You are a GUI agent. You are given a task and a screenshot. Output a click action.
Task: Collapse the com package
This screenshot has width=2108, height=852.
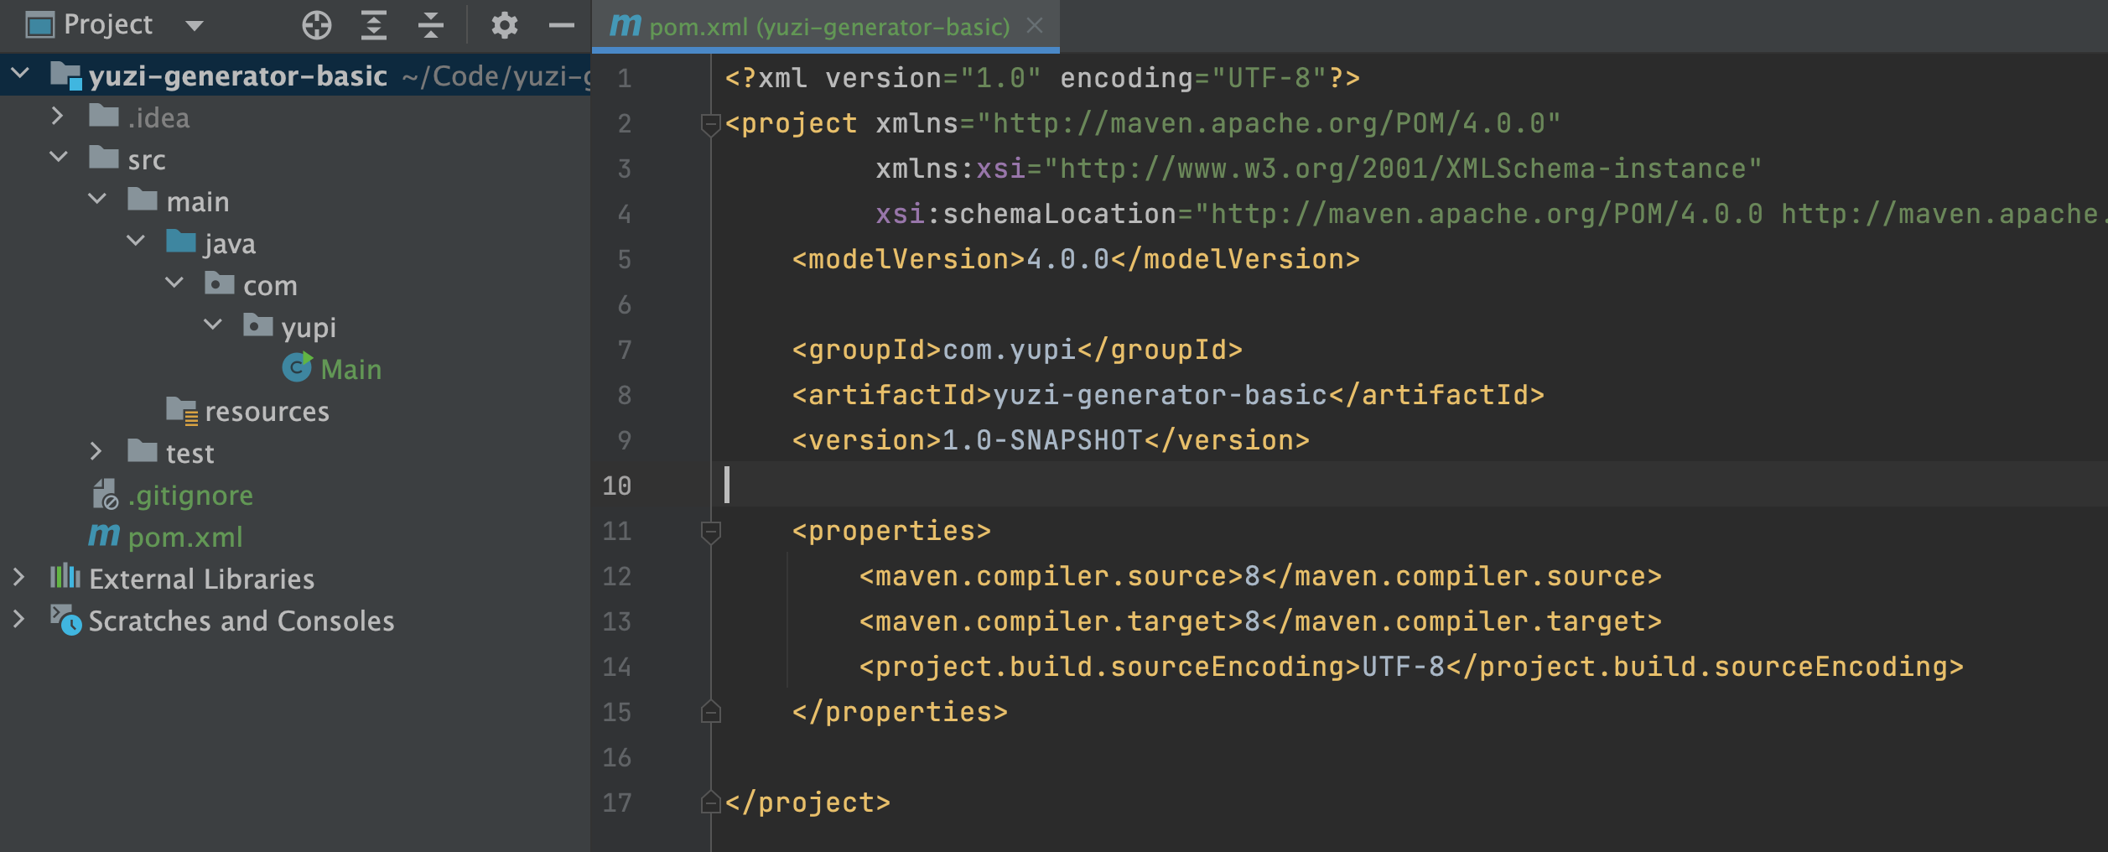pyautogui.click(x=174, y=283)
